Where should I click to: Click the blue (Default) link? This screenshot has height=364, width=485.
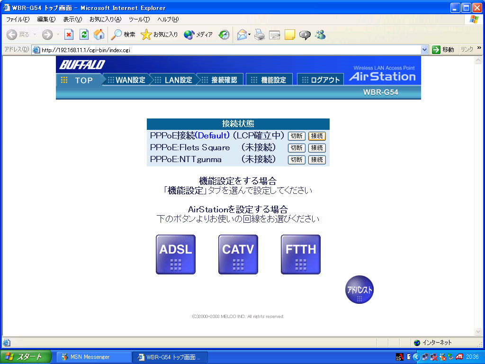[x=212, y=136]
